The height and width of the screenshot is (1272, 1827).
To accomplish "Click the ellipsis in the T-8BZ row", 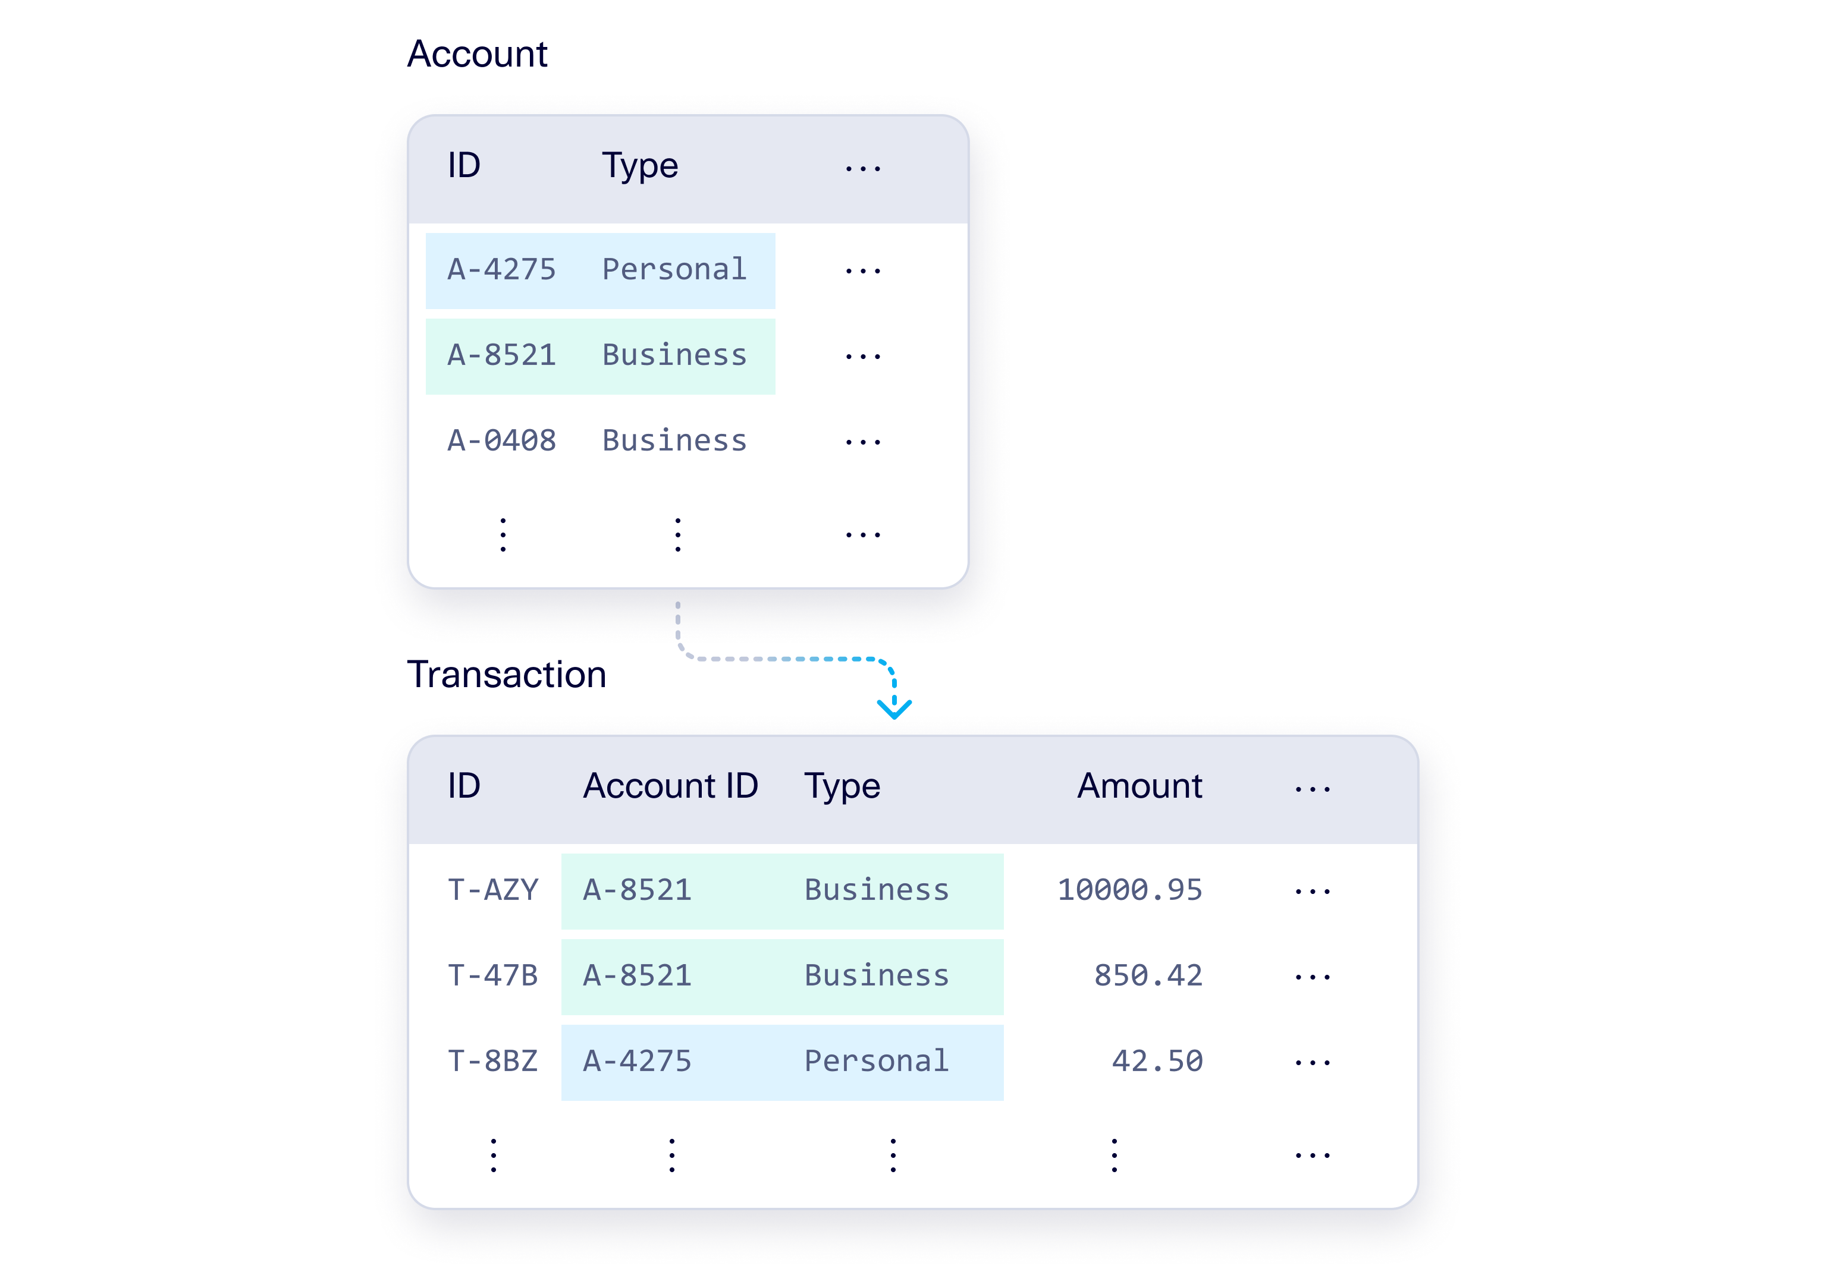I will (x=1311, y=1061).
